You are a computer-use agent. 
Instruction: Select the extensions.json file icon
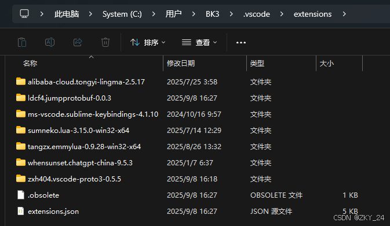point(21,211)
